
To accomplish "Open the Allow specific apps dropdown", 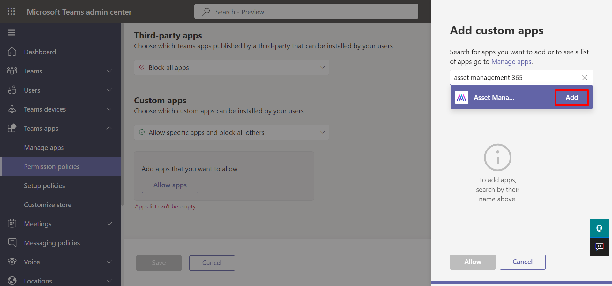I will coord(231,132).
